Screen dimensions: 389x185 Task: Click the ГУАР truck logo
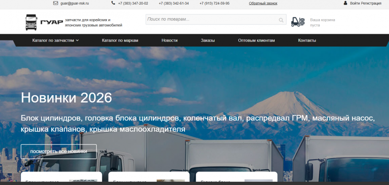44,22
